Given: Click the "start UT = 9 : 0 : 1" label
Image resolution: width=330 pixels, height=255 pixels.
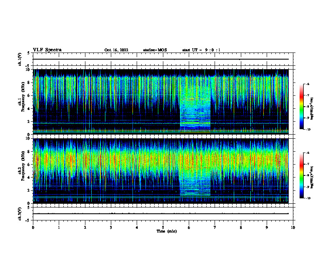Looking at the screenshot, I should click(x=201, y=50).
